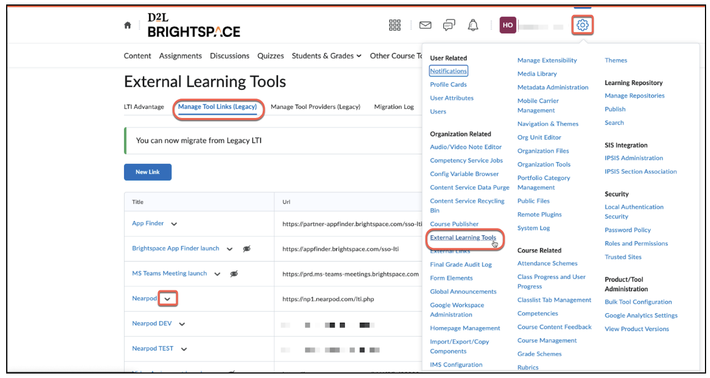Switch to the Migration Log tab
Screen dimensions: 710x378
[x=394, y=107]
